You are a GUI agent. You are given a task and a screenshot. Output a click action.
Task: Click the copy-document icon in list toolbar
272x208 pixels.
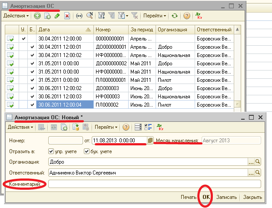[47, 16]
